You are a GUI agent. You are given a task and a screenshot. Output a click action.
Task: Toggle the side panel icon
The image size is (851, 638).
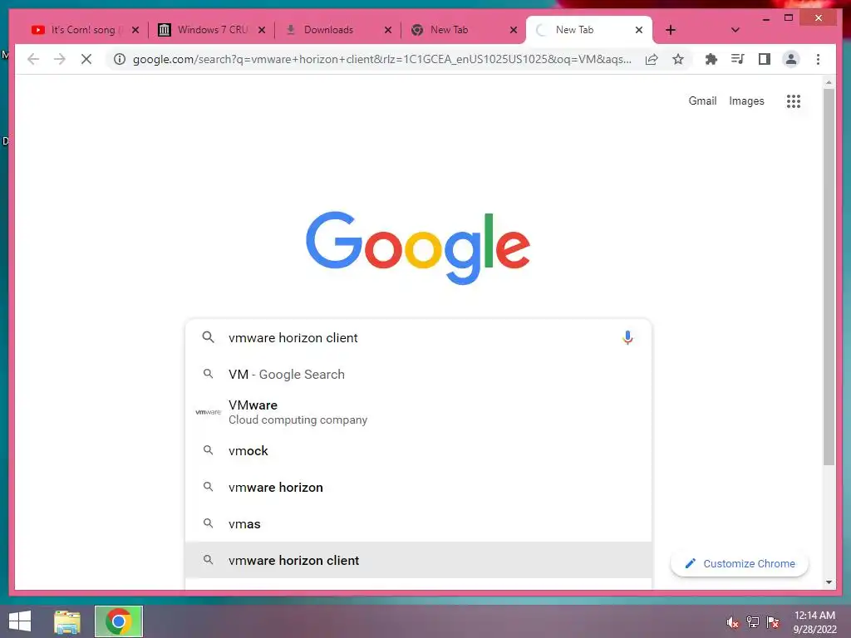pos(765,59)
